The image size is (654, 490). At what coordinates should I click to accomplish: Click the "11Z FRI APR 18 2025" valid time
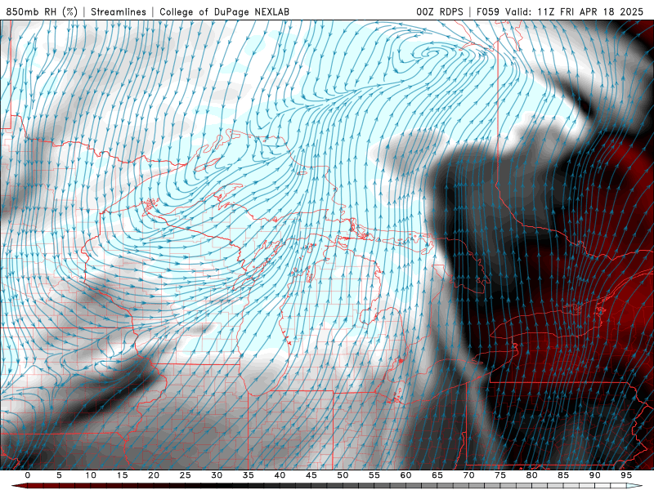coord(590,11)
